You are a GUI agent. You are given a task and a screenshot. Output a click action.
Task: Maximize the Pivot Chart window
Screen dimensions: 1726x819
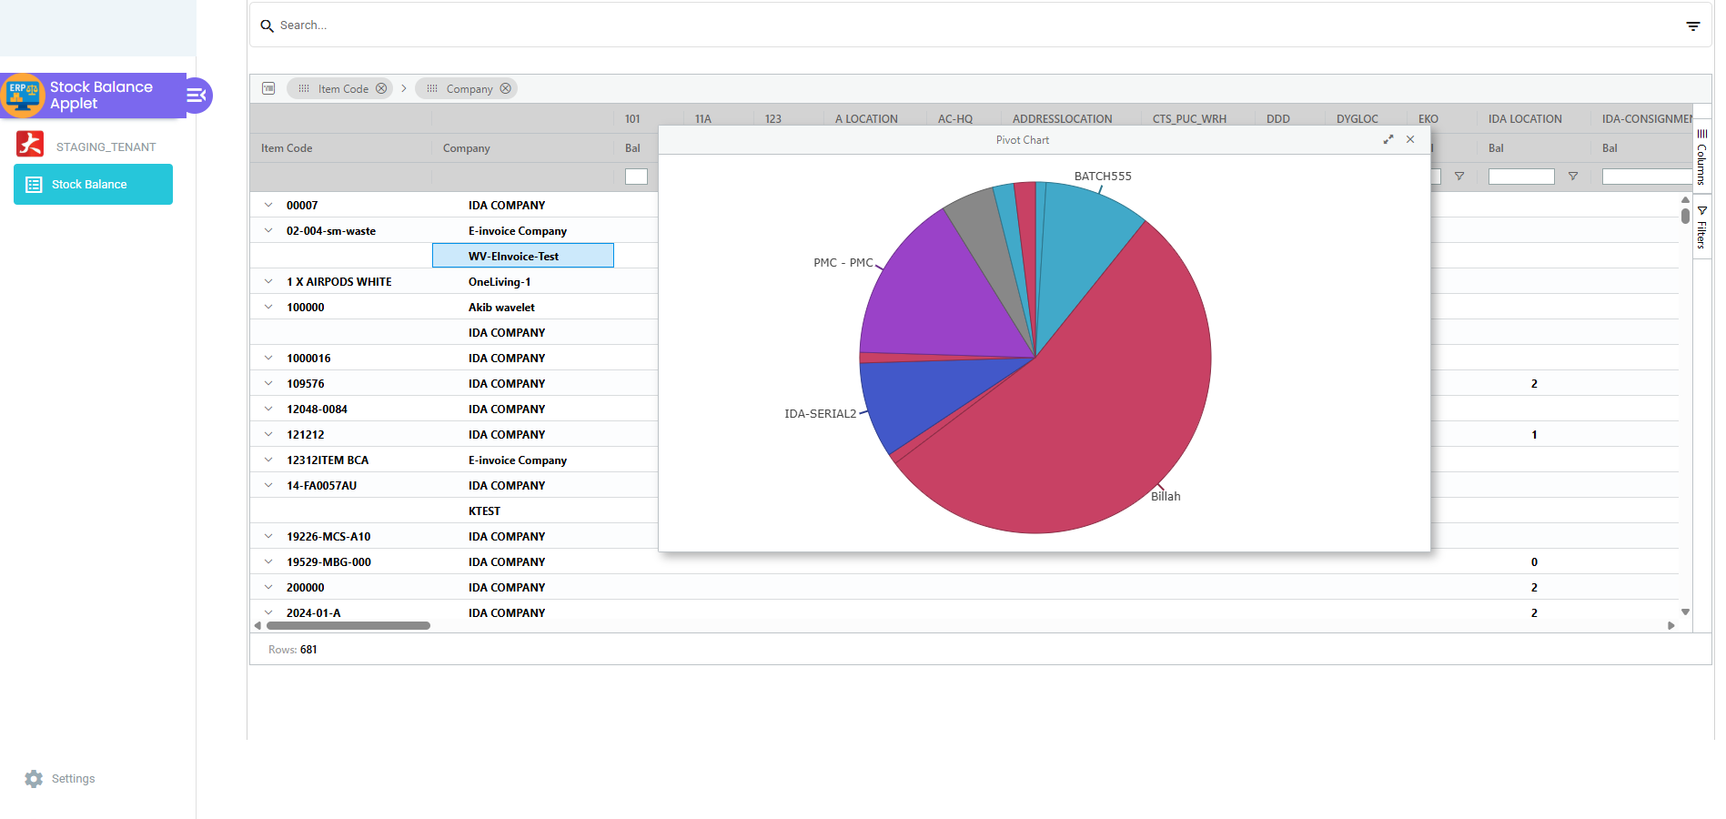click(1388, 139)
